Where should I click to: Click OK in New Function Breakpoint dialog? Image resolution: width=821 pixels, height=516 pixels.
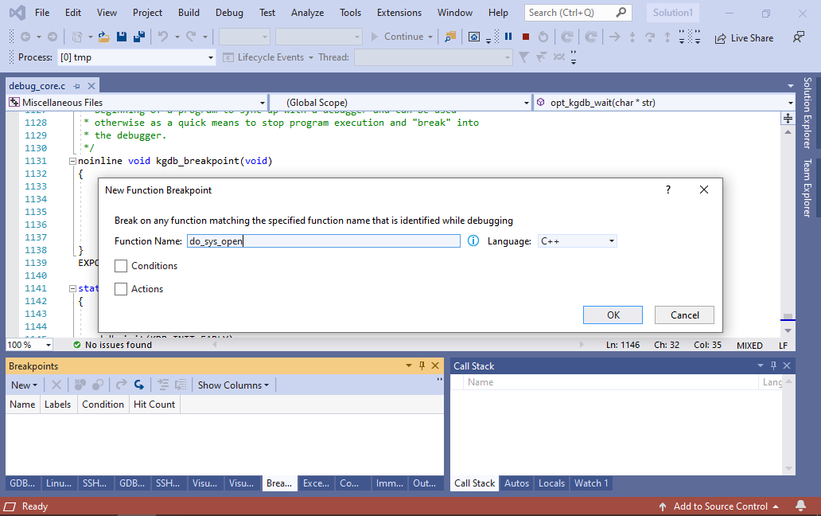point(613,315)
